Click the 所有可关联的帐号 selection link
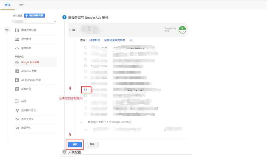 pos(115,40)
